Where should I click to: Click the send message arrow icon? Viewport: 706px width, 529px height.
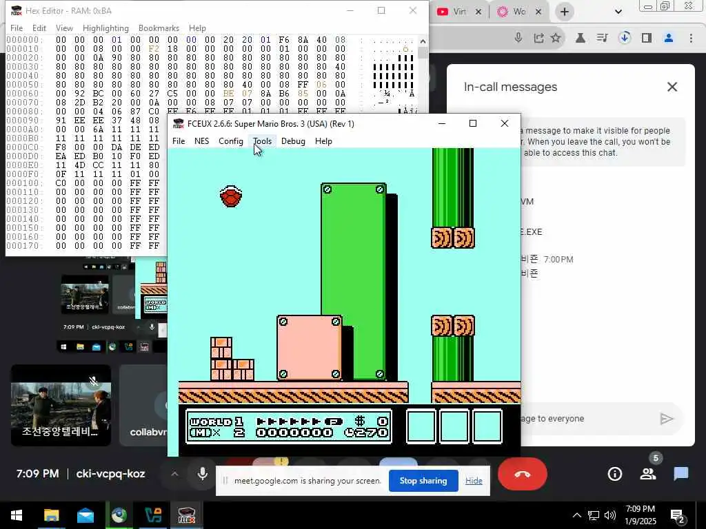(x=667, y=419)
